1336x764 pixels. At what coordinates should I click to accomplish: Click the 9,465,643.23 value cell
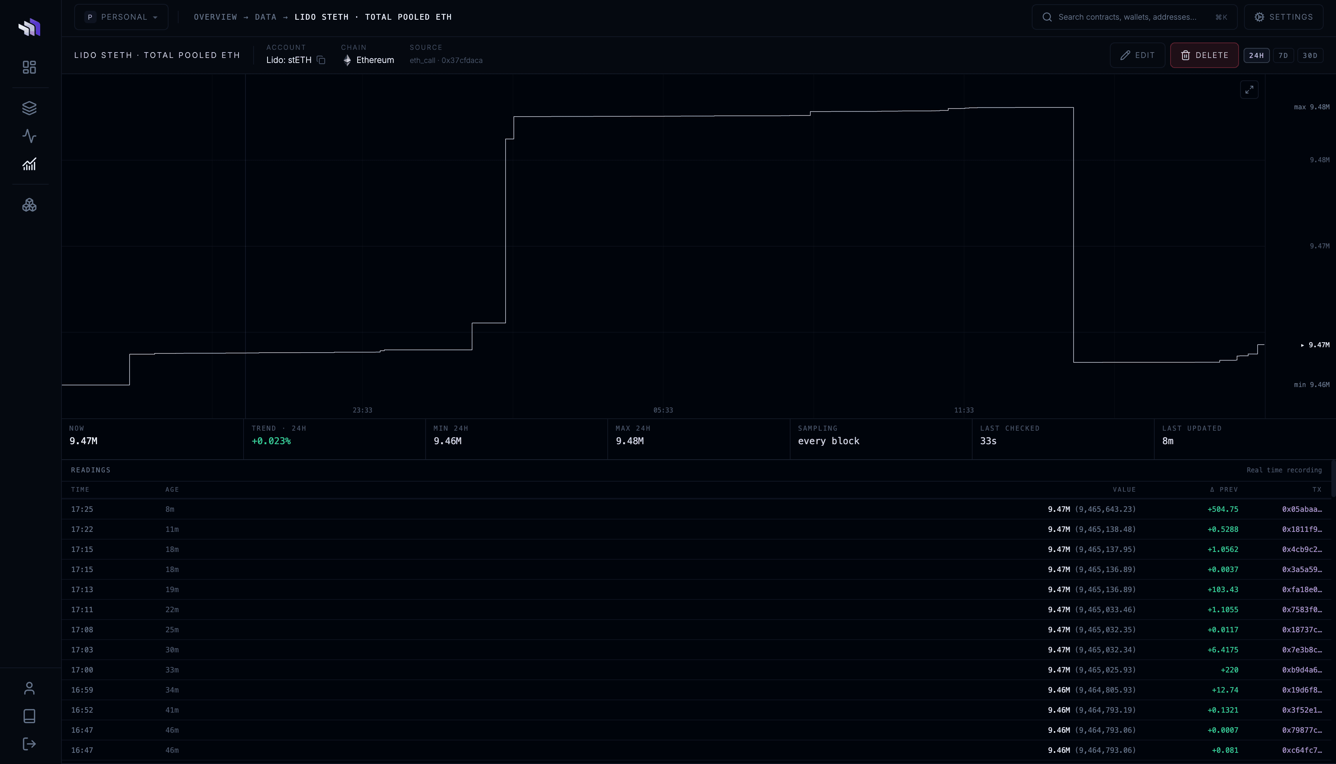coord(1105,509)
